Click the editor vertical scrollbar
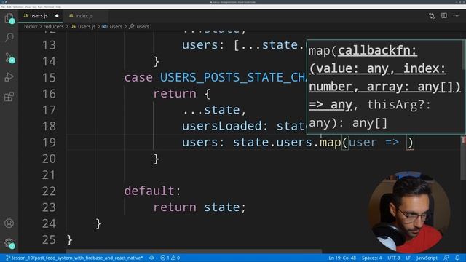The height and width of the screenshot is (262, 466). [463, 157]
